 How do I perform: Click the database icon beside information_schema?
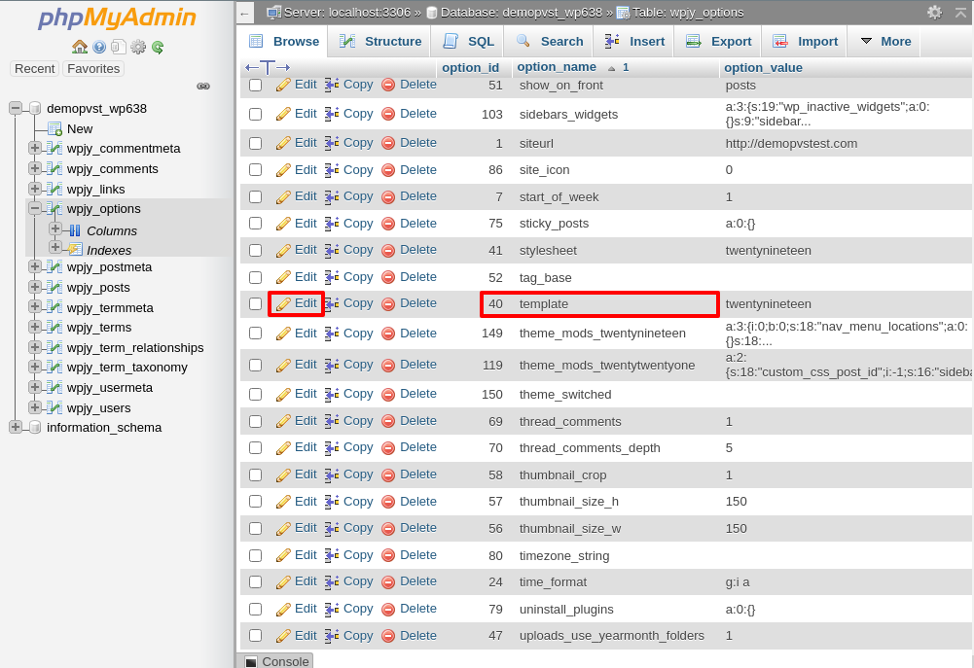(x=35, y=427)
